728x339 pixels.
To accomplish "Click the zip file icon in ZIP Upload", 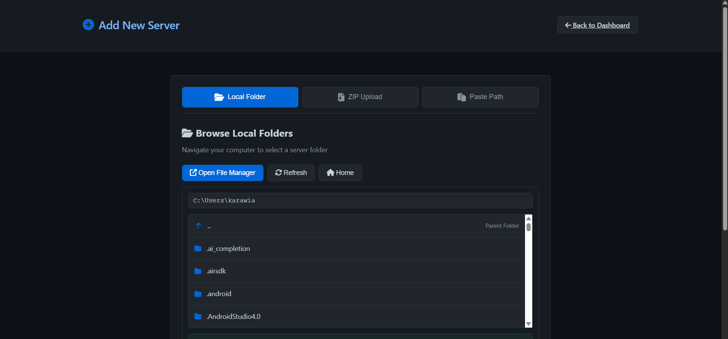I will (x=341, y=97).
